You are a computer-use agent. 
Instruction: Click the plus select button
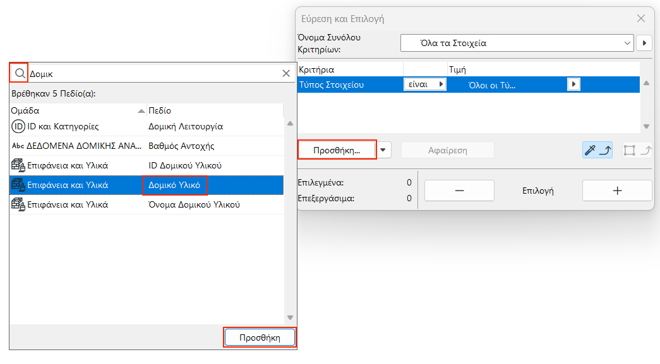coord(617,191)
